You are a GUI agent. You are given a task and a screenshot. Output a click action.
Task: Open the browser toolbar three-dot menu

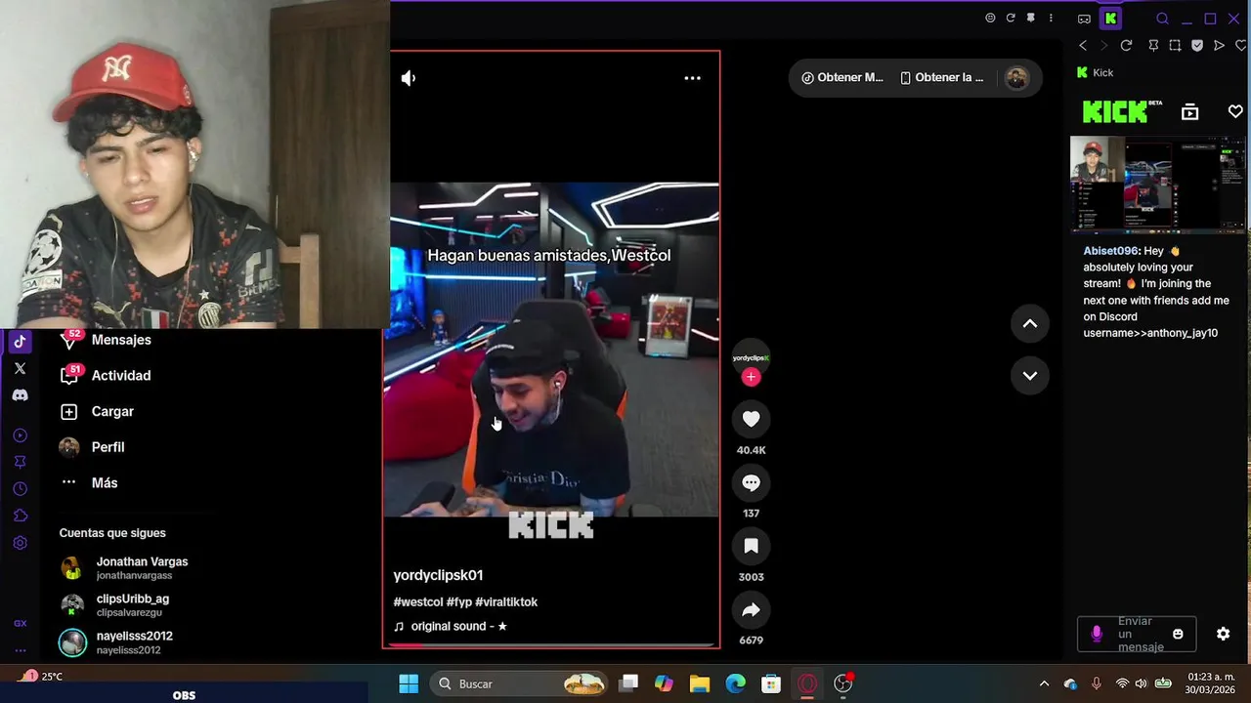1051,19
